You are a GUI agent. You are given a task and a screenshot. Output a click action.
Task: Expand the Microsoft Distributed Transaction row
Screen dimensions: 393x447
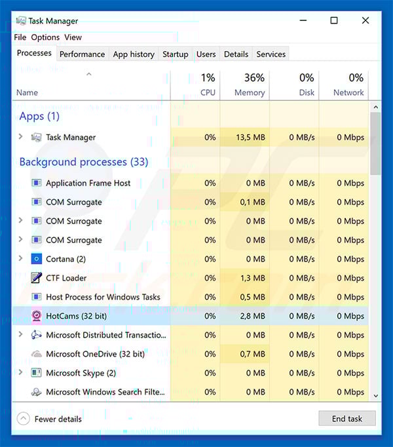click(20, 334)
